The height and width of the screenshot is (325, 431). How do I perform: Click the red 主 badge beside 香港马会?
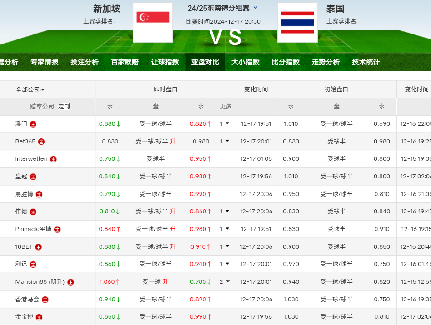pos(45,300)
